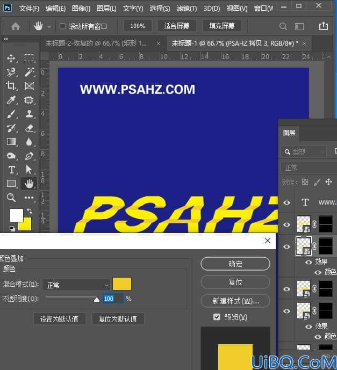Click the Home icon in options bar
337x370 pixels.
click(16, 26)
